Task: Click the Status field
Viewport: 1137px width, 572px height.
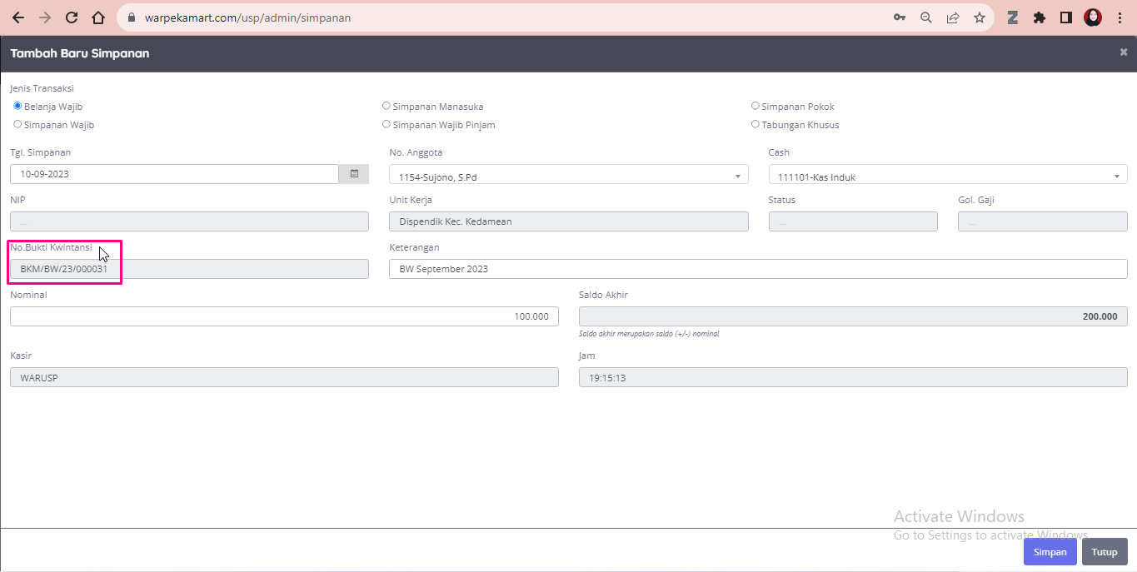Action: click(853, 221)
